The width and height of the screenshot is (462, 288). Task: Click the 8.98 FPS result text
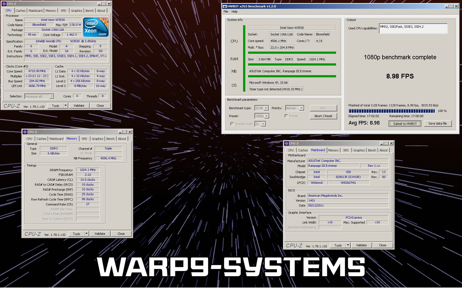[x=400, y=76]
